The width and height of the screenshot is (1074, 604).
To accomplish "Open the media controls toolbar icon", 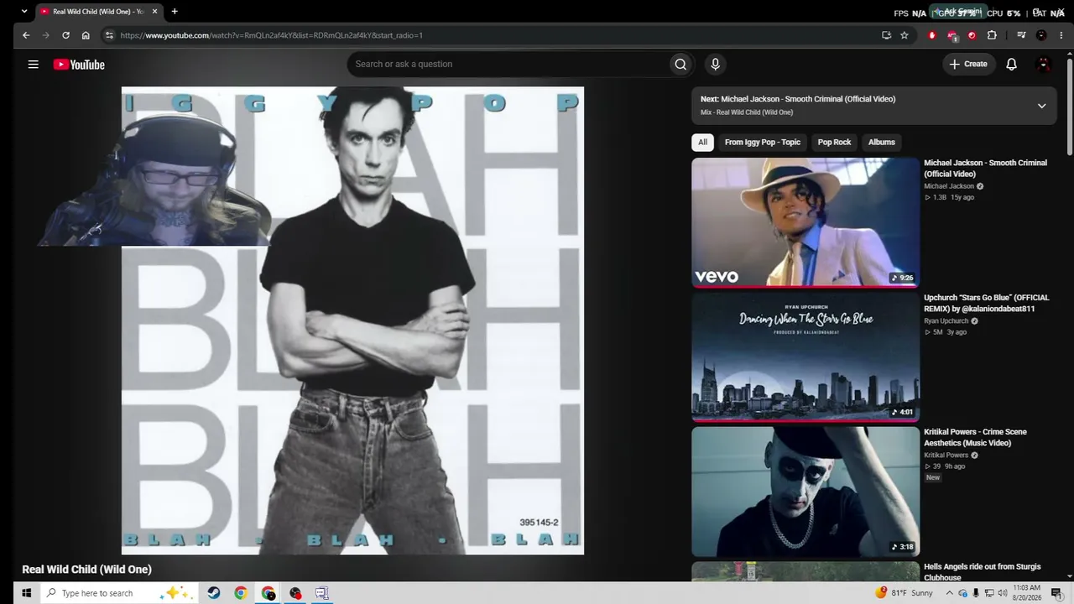I will tap(1021, 35).
